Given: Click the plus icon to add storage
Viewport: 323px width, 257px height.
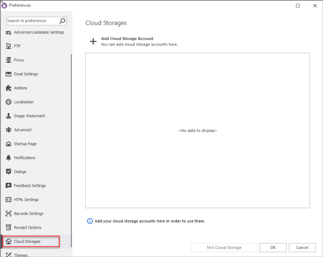Looking at the screenshot, I should point(93,41).
